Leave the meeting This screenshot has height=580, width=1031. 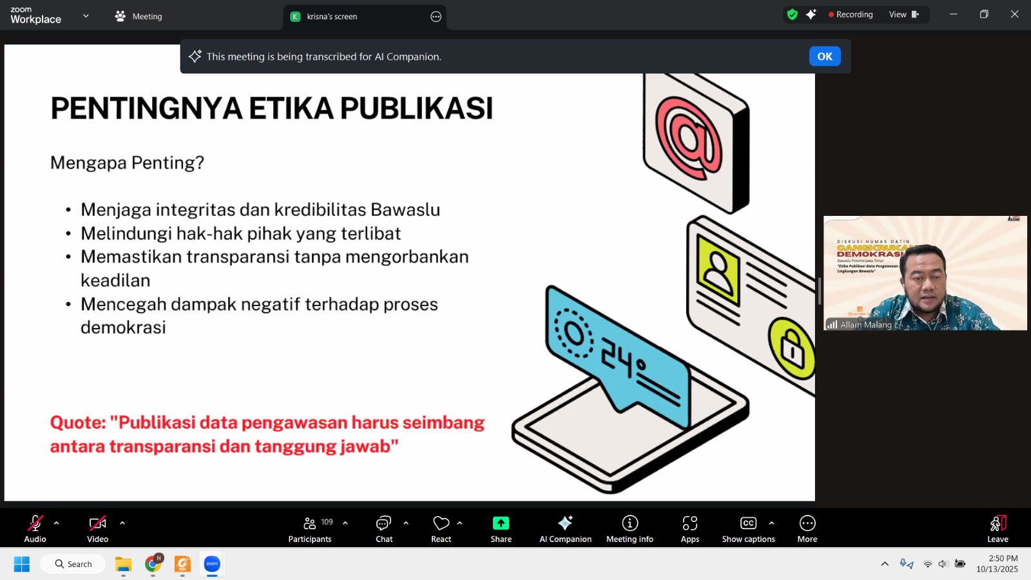tap(997, 529)
